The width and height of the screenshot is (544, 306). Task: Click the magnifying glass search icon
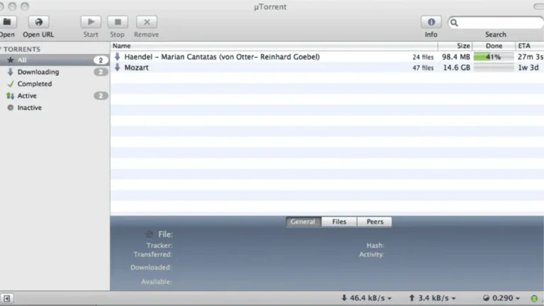point(454,23)
